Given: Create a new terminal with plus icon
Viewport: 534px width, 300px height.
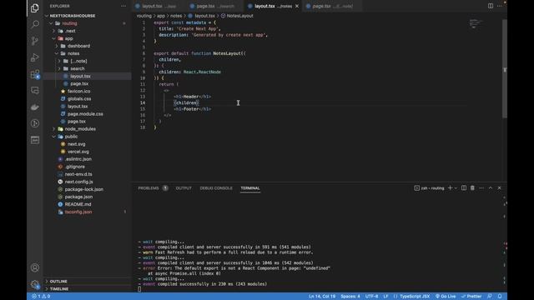Looking at the screenshot, I should (450, 187).
